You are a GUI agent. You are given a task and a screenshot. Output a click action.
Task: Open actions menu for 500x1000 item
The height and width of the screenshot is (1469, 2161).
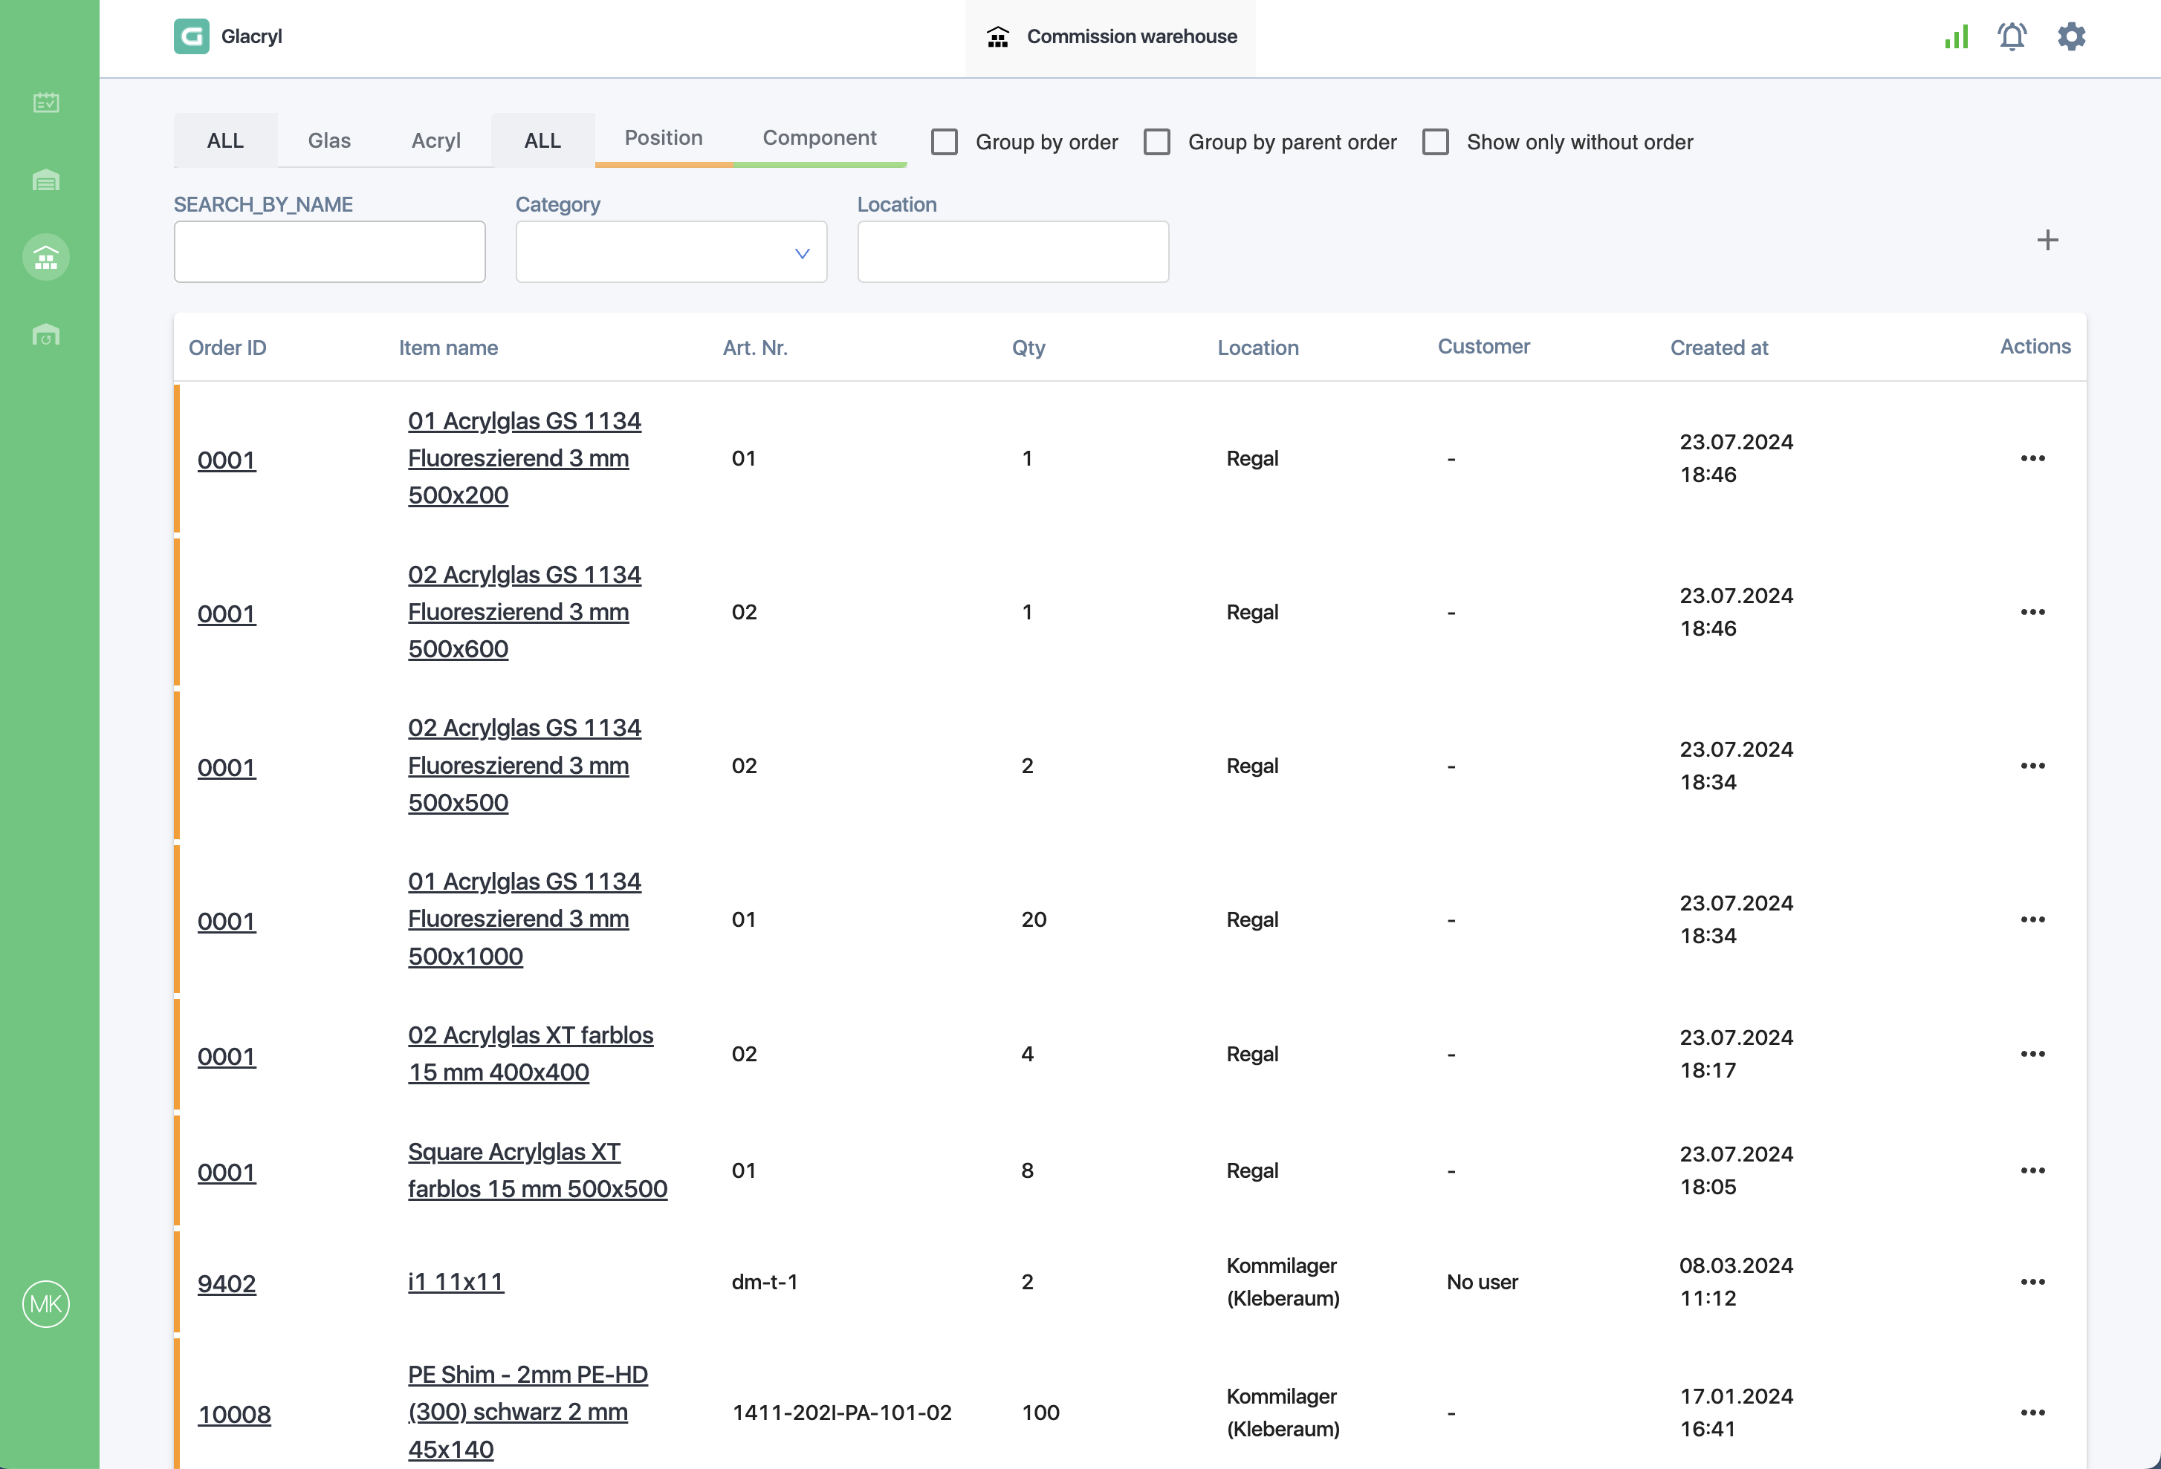tap(2032, 920)
